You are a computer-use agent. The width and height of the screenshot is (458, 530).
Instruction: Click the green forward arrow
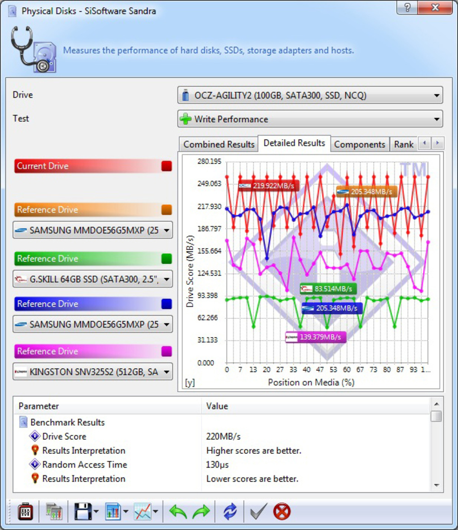click(202, 511)
